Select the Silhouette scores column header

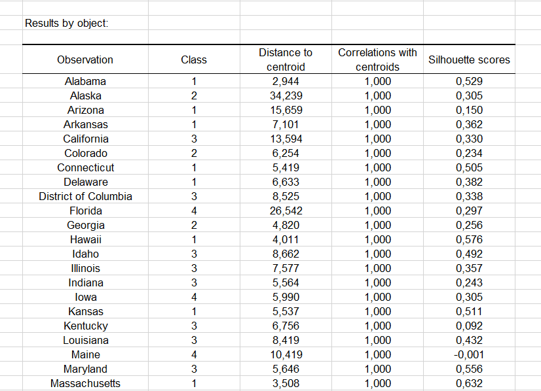(x=469, y=59)
